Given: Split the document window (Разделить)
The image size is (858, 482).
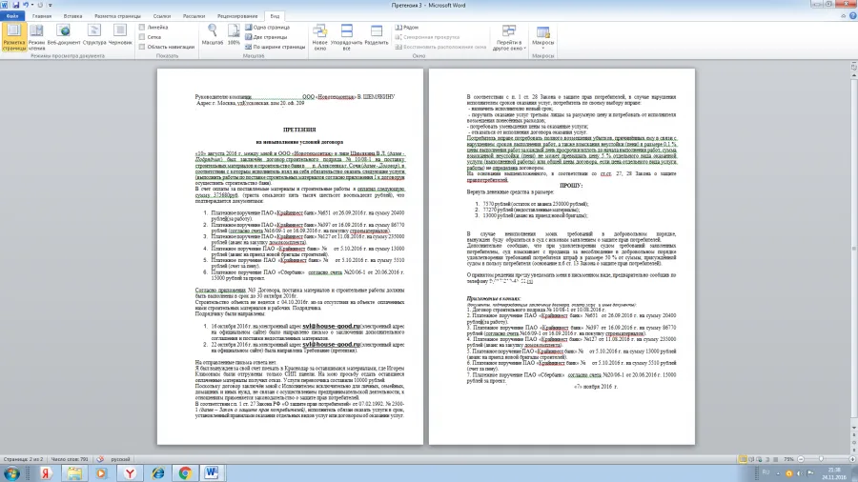Looking at the screenshot, I should click(377, 35).
